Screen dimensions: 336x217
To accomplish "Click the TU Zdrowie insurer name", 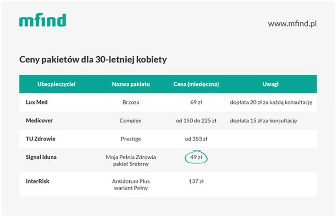I will (x=40, y=139).
